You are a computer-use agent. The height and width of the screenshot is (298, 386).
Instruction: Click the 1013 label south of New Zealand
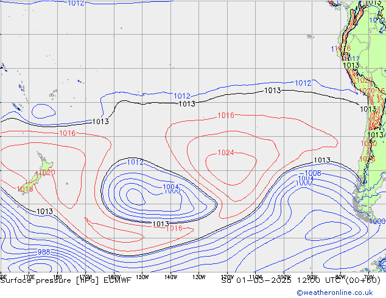click(x=44, y=212)
